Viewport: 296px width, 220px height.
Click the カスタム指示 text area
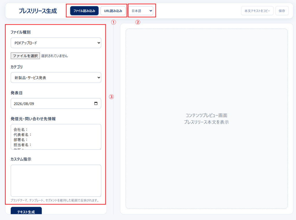pyautogui.click(x=56, y=180)
